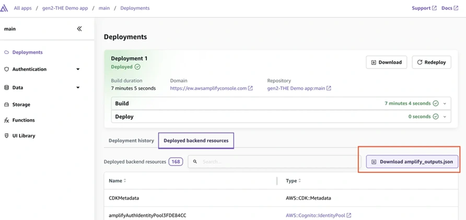
Task: Sort the table by Name column
Action: [x=125, y=181]
